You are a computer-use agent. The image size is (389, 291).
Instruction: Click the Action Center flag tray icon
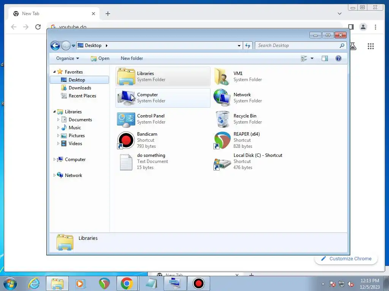(x=332, y=284)
